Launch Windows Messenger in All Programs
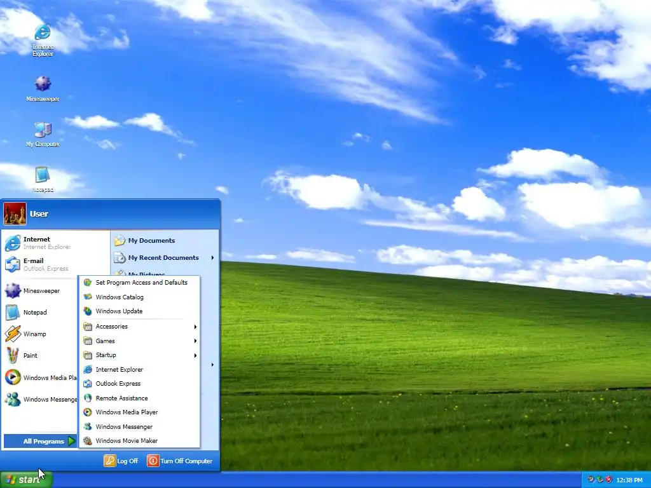The width and height of the screenshot is (651, 488). pos(139,426)
